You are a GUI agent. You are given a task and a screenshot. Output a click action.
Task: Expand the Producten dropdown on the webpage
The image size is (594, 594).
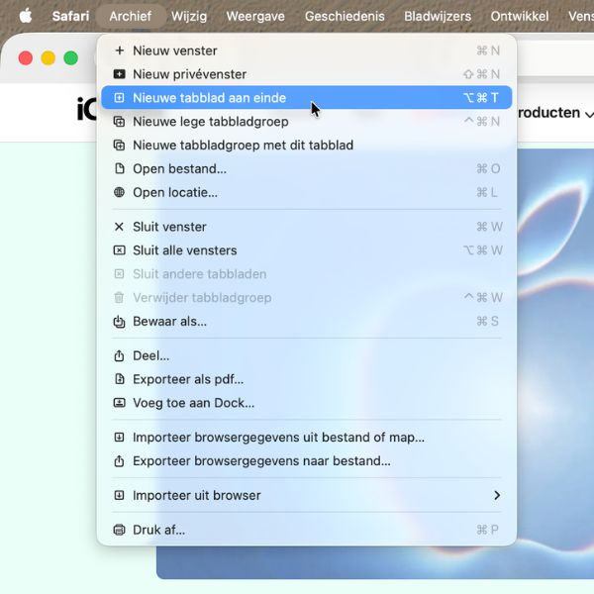[x=555, y=113]
